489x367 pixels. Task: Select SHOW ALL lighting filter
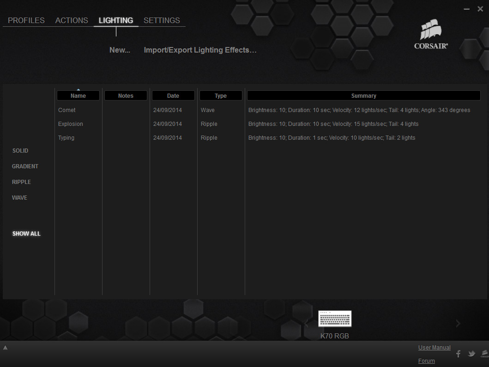click(26, 234)
